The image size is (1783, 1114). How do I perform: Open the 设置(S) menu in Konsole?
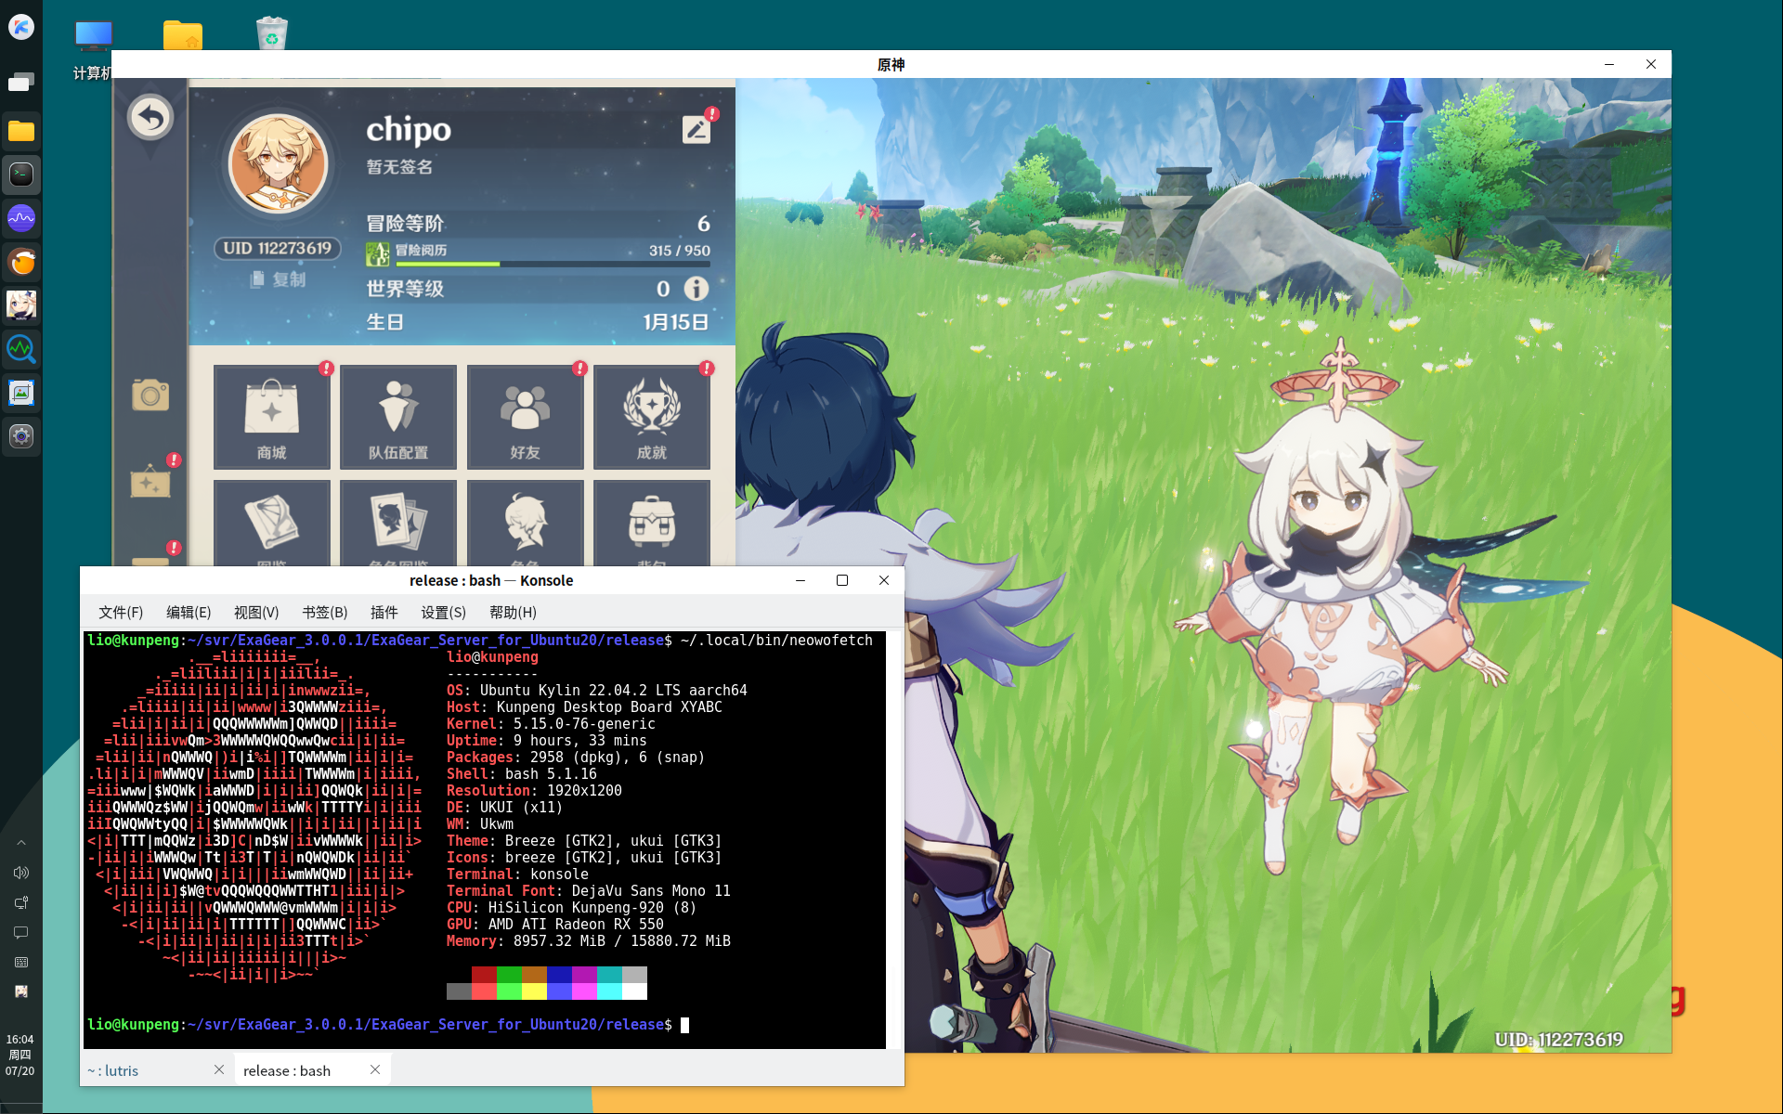(444, 613)
